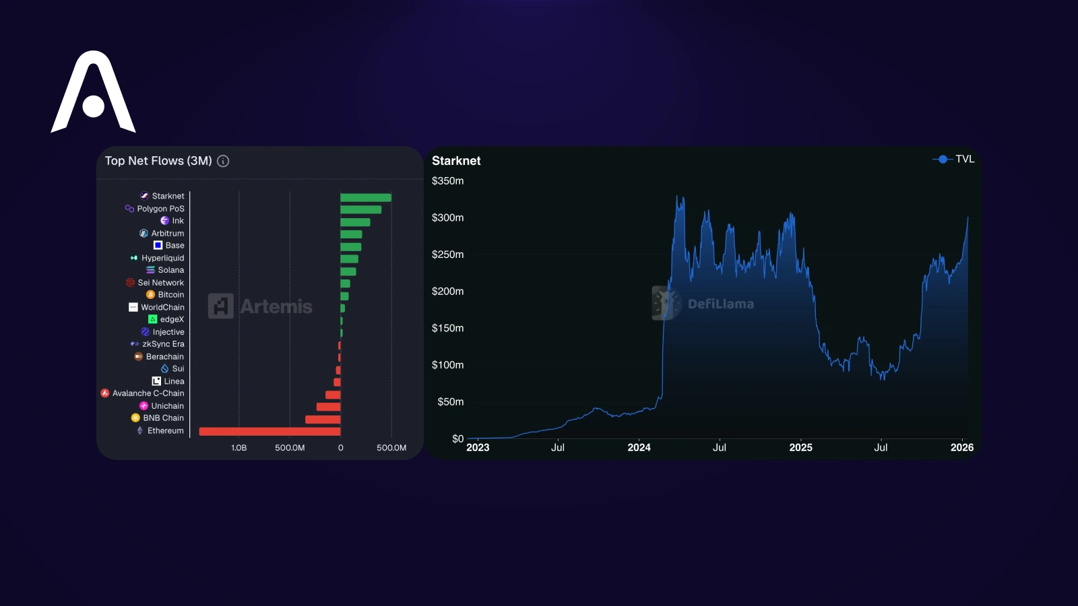
Task: Click the Polygon PoS chain icon
Action: 129,209
